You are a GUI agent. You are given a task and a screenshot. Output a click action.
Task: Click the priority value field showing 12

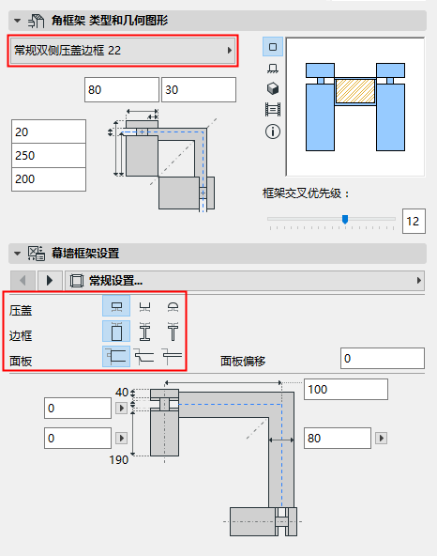pyautogui.click(x=414, y=222)
